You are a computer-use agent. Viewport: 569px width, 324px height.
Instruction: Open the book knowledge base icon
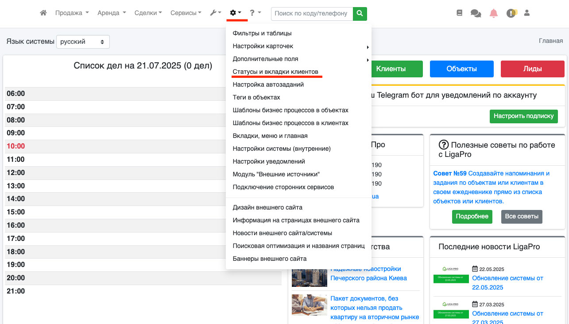(459, 13)
